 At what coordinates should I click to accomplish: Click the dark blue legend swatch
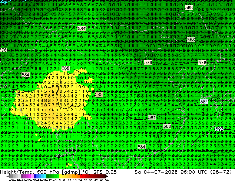click(x=35, y=176)
